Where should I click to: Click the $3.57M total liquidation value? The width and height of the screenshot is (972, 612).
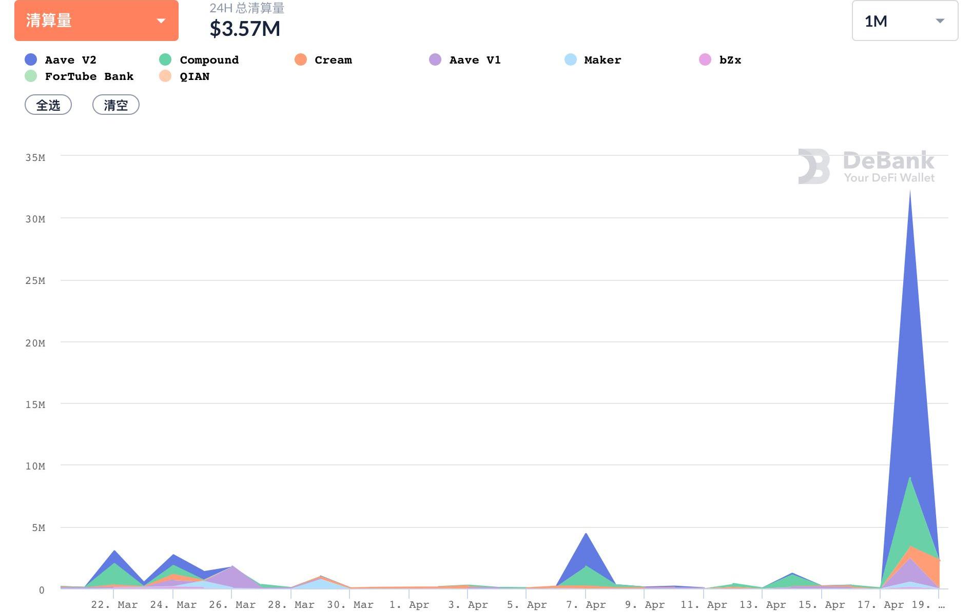[245, 29]
